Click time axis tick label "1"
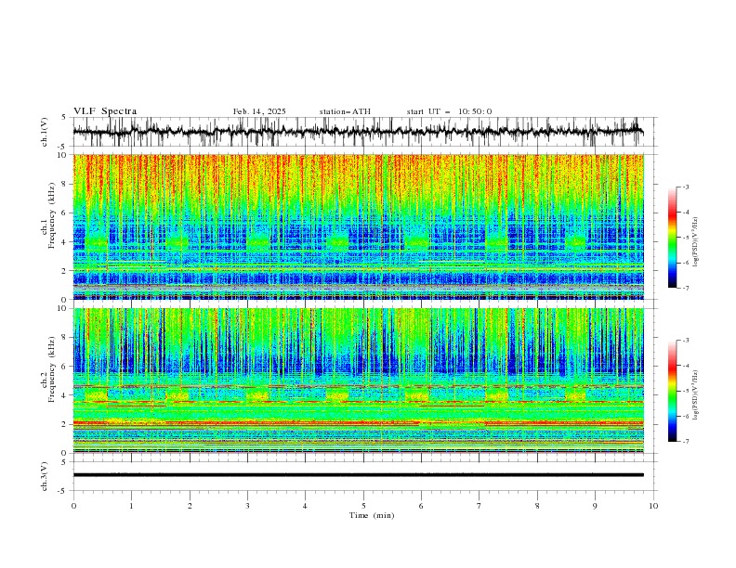This screenshot has width=736, height=568. tap(131, 506)
